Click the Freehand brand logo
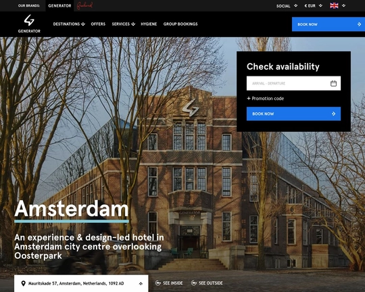365x292 pixels. point(84,5)
